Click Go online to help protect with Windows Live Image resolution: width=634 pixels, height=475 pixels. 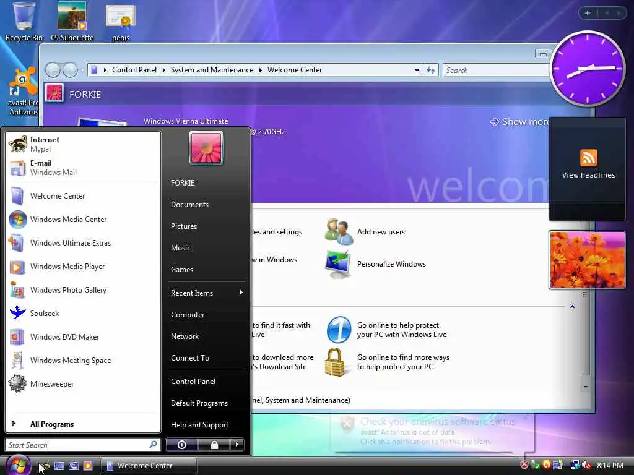[387, 330]
